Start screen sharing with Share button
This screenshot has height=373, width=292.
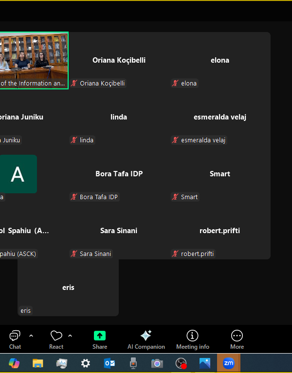coord(100,339)
